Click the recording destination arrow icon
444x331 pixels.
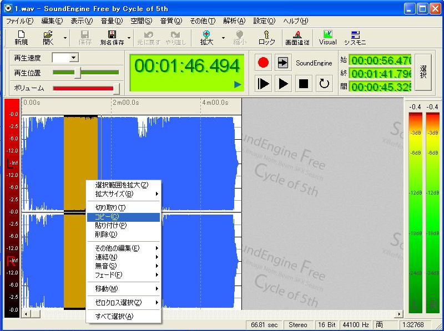point(282,63)
